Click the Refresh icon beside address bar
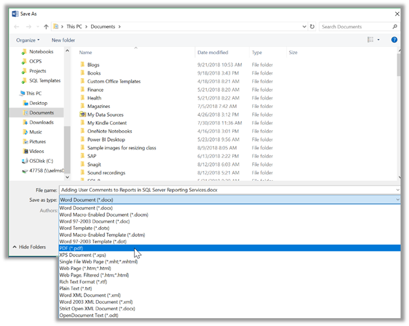The image size is (409, 326). tap(312, 27)
